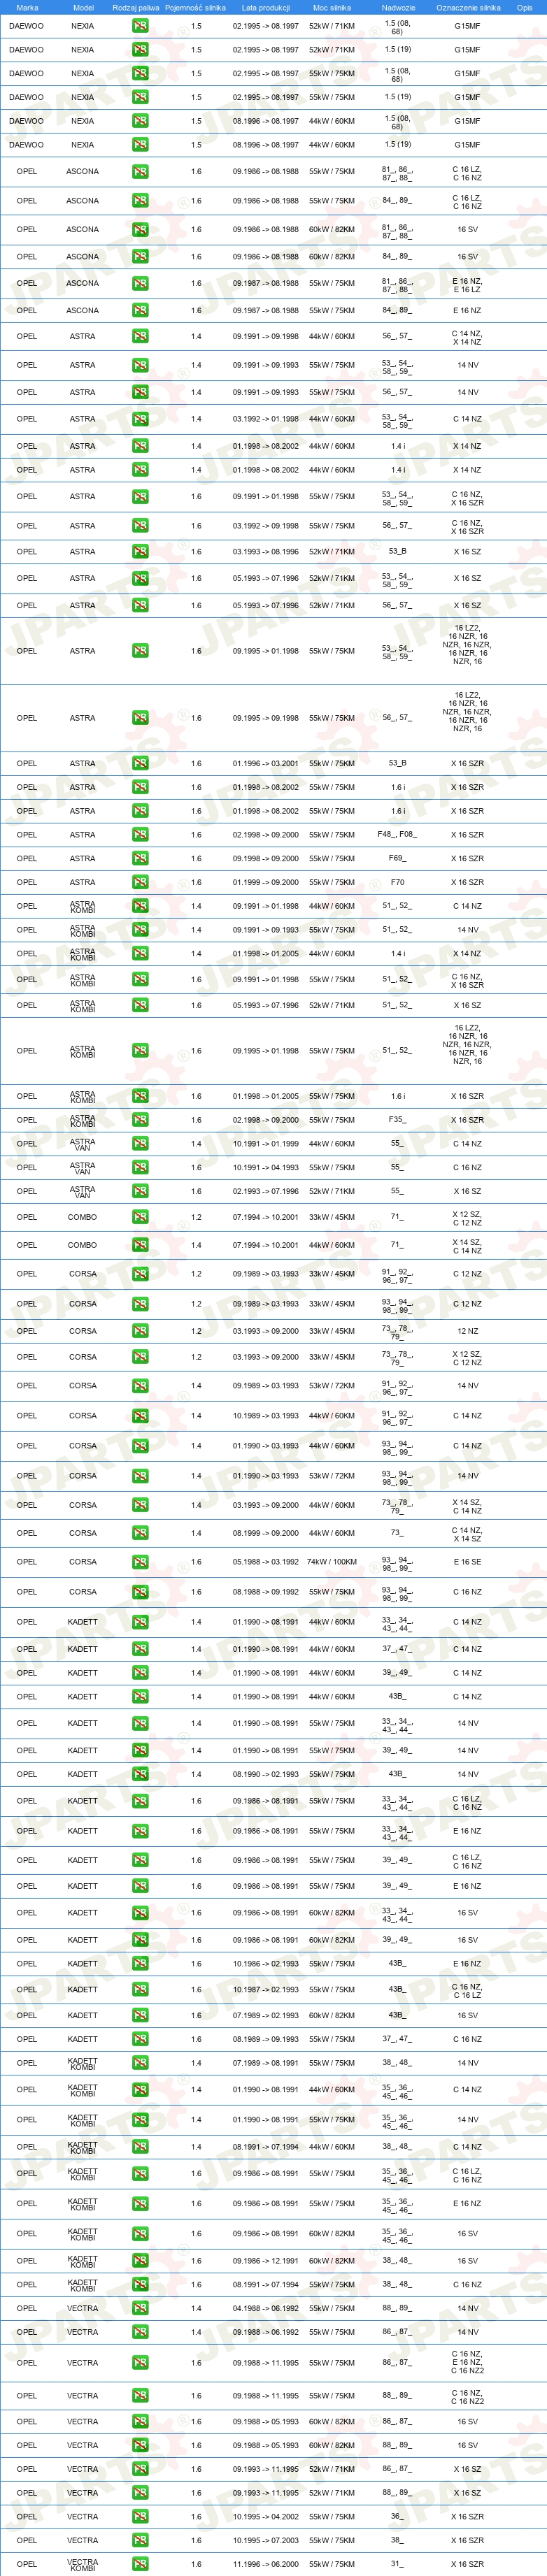This screenshot has height=2576, width=547.
Task: Select the 10.1995 -> 07.2003 production years cell
Action: (265, 2540)
